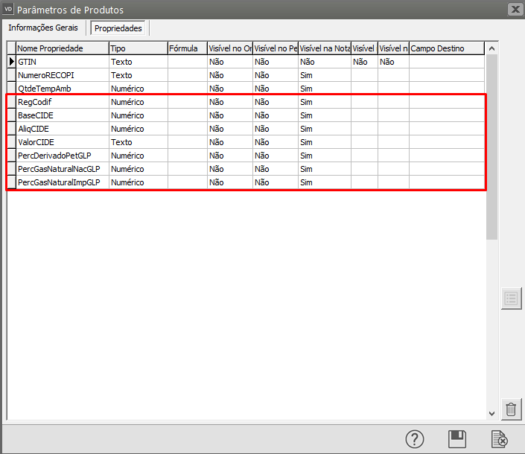525x454 pixels.
Task: Click the Texto type cell of NumeroRECOPI
Action: click(139, 75)
